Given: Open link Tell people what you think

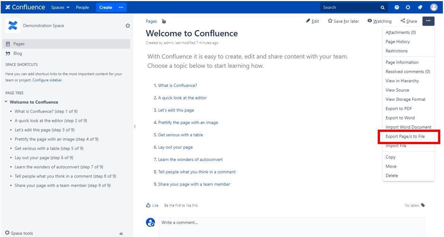Looking at the screenshot, I should pos(197,172).
